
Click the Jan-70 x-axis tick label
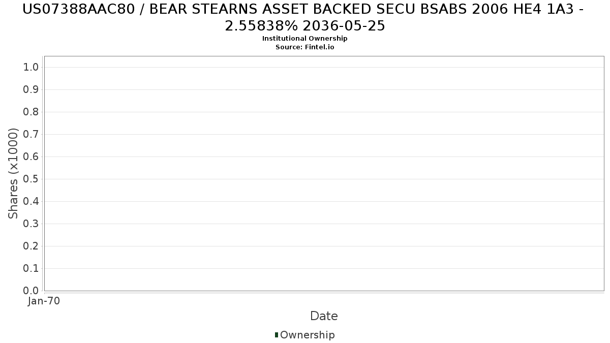pyautogui.click(x=44, y=301)
